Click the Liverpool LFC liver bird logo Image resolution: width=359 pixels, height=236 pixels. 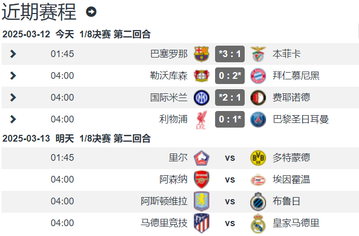tap(202, 120)
